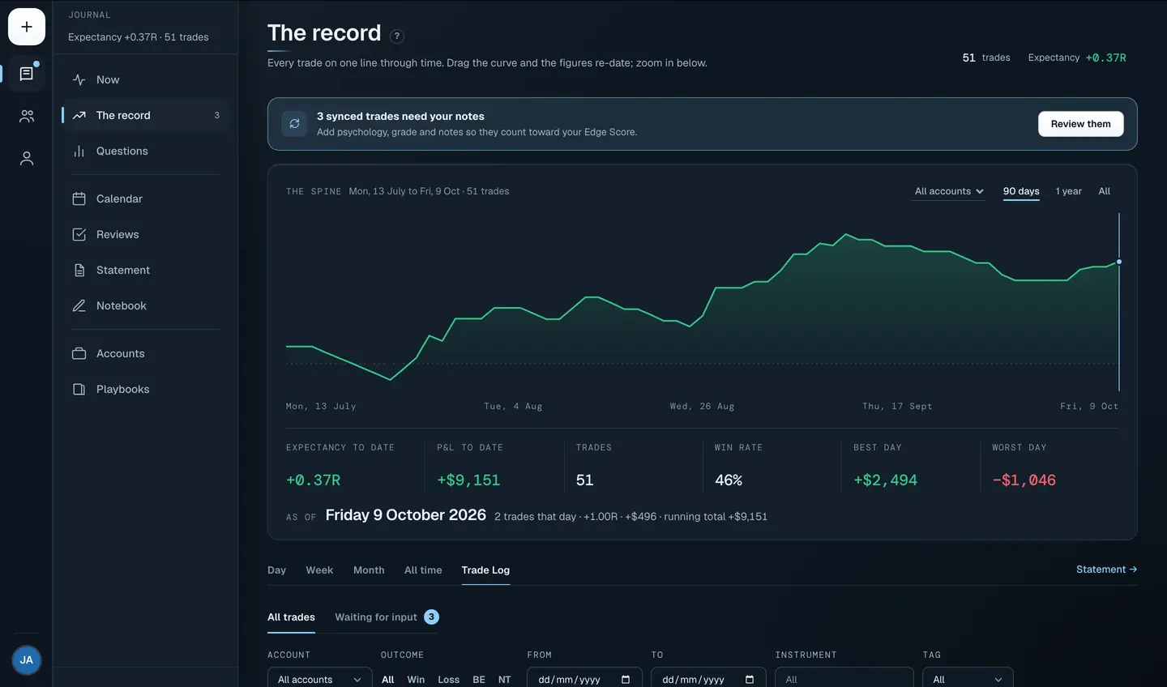Click the spine scrubber dot on the curve
Image resolution: width=1167 pixels, height=687 pixels.
click(1119, 262)
